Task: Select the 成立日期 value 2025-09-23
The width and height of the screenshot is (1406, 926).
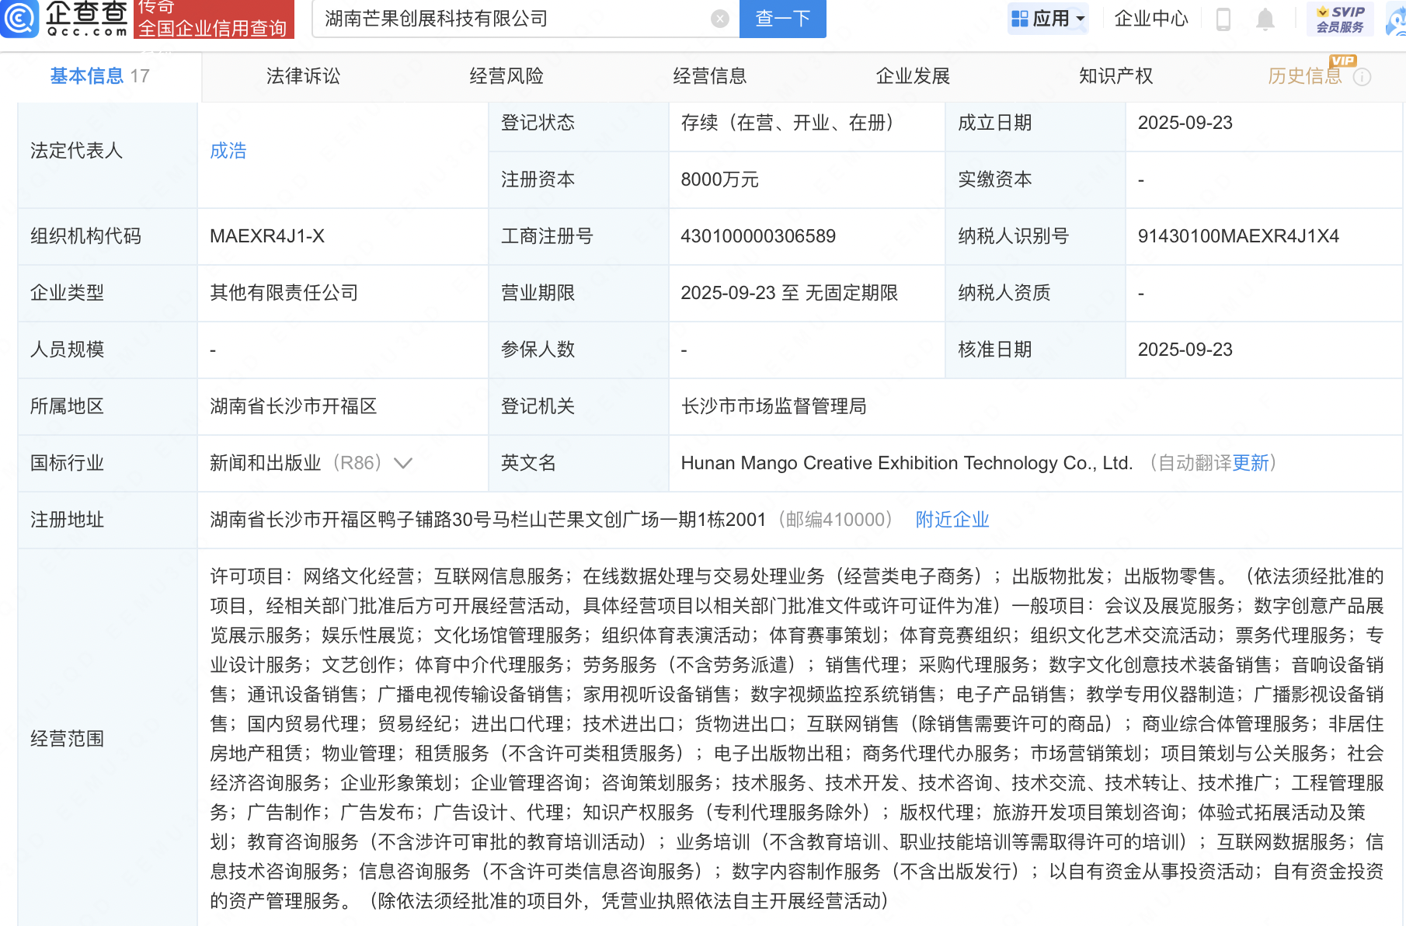Action: (1185, 123)
